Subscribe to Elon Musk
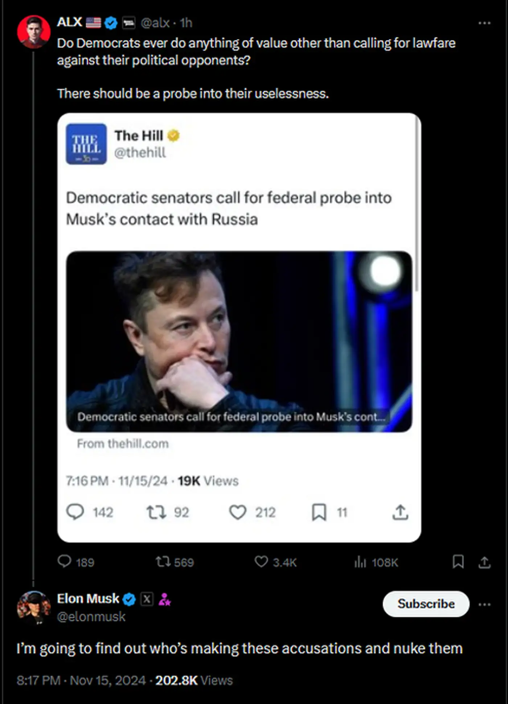 click(426, 604)
